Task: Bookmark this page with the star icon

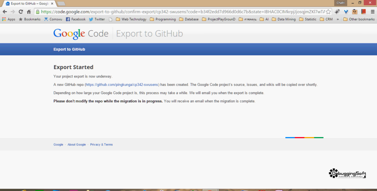Action: click(x=328, y=11)
